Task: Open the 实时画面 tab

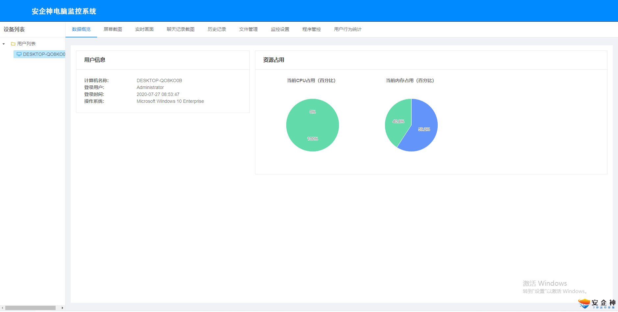Action: click(144, 29)
